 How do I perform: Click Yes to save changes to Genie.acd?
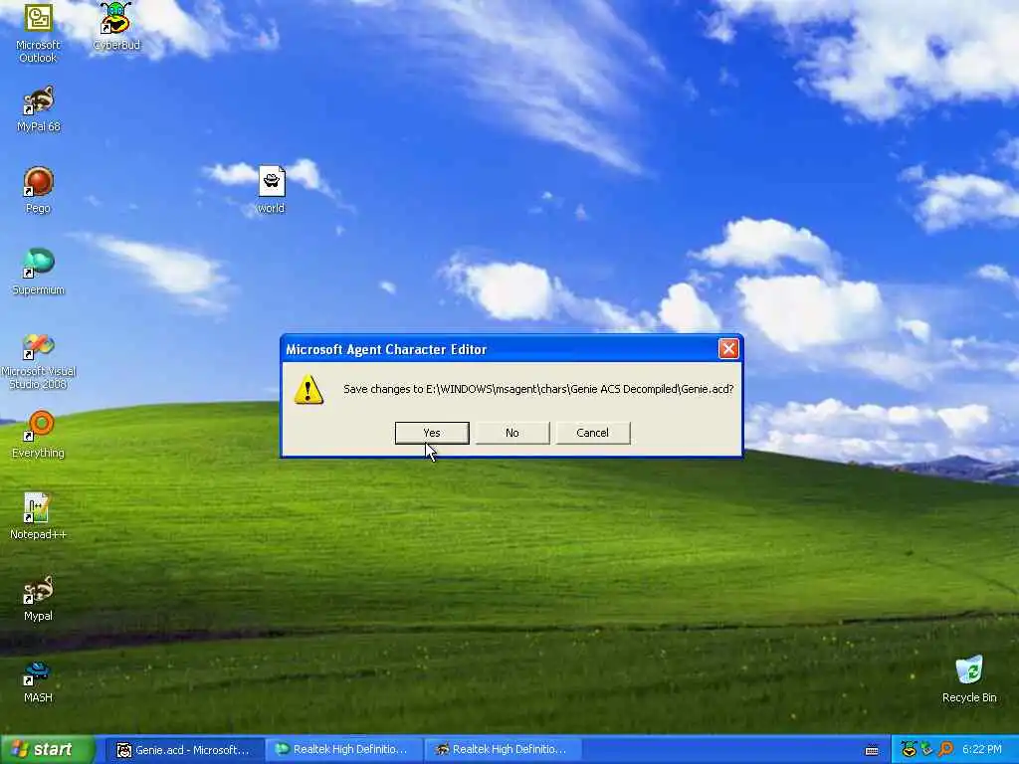pos(432,433)
